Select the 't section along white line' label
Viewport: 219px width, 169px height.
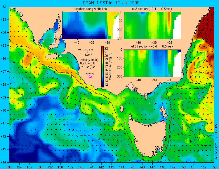point(90,9)
